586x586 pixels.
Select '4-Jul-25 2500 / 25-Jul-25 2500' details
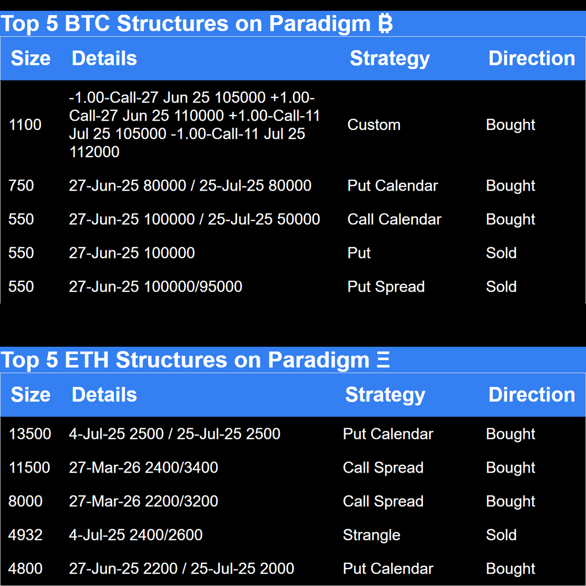coord(174,434)
